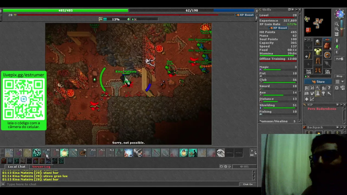Click the minimap view
This screenshot has width=347, height=195.
(317, 23)
